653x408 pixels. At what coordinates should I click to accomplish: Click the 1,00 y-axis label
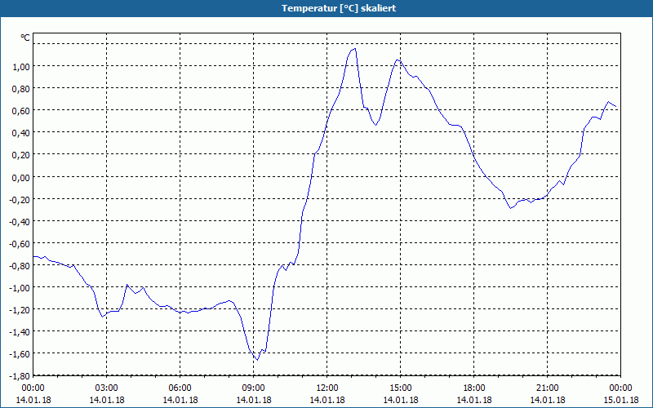pyautogui.click(x=21, y=66)
